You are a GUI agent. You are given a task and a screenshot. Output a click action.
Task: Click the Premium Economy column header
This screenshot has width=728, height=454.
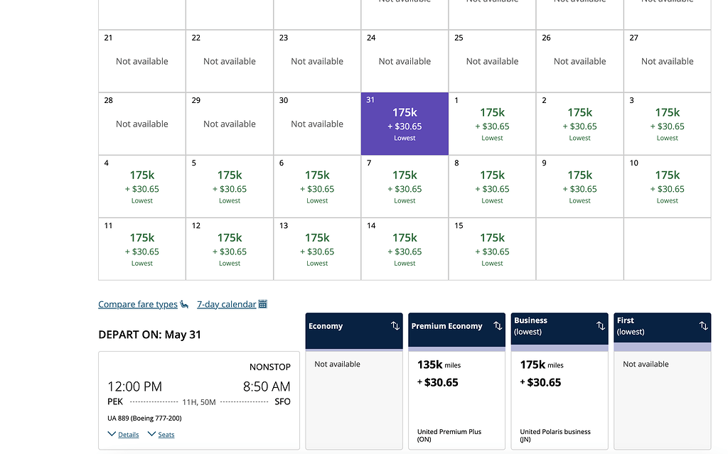click(447, 326)
